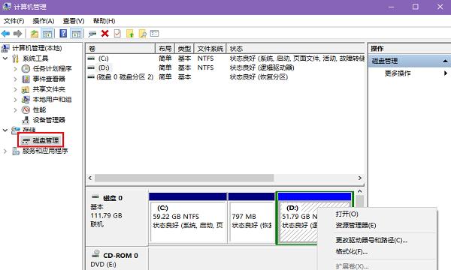Expand the 共享文件夹 node

pos(16,89)
